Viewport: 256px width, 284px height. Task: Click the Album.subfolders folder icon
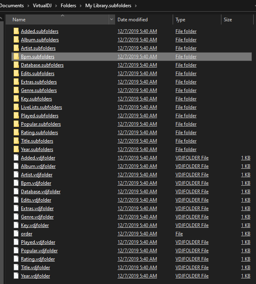(x=16, y=40)
